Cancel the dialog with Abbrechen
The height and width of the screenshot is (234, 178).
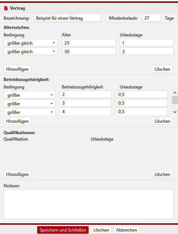pyautogui.click(x=127, y=230)
